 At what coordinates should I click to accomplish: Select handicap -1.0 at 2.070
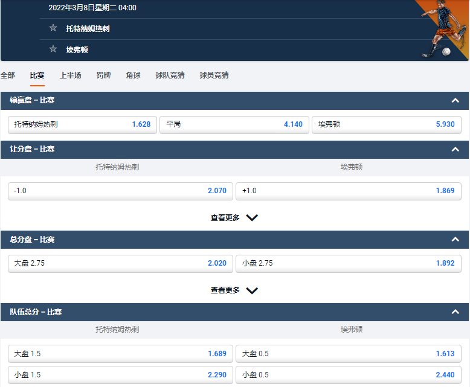120,191
